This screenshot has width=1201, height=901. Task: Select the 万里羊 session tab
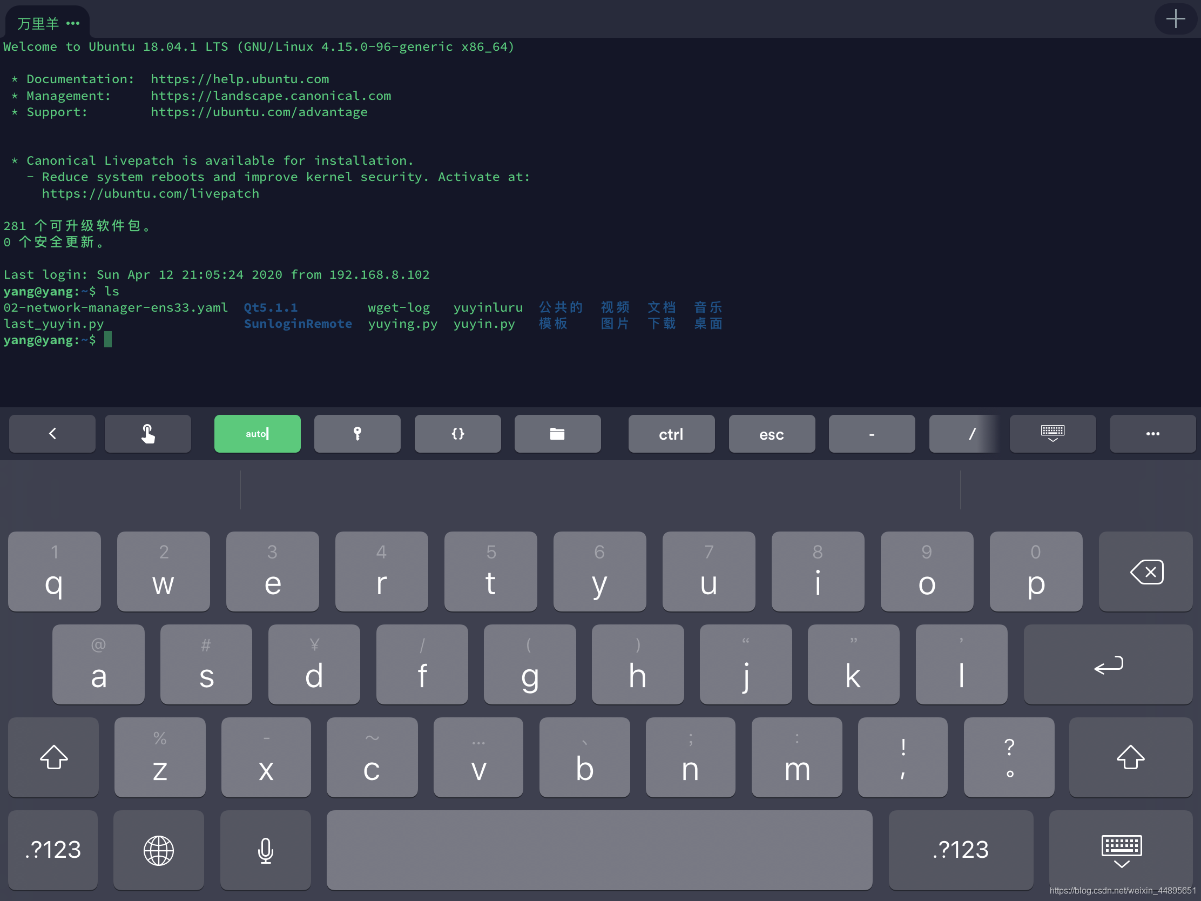38,24
